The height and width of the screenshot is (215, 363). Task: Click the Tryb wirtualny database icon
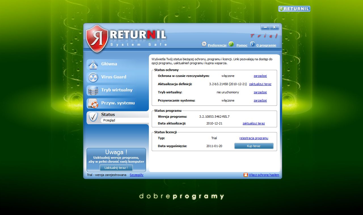[x=93, y=91]
